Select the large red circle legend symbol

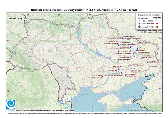pyautogui.click(x=157, y=23)
